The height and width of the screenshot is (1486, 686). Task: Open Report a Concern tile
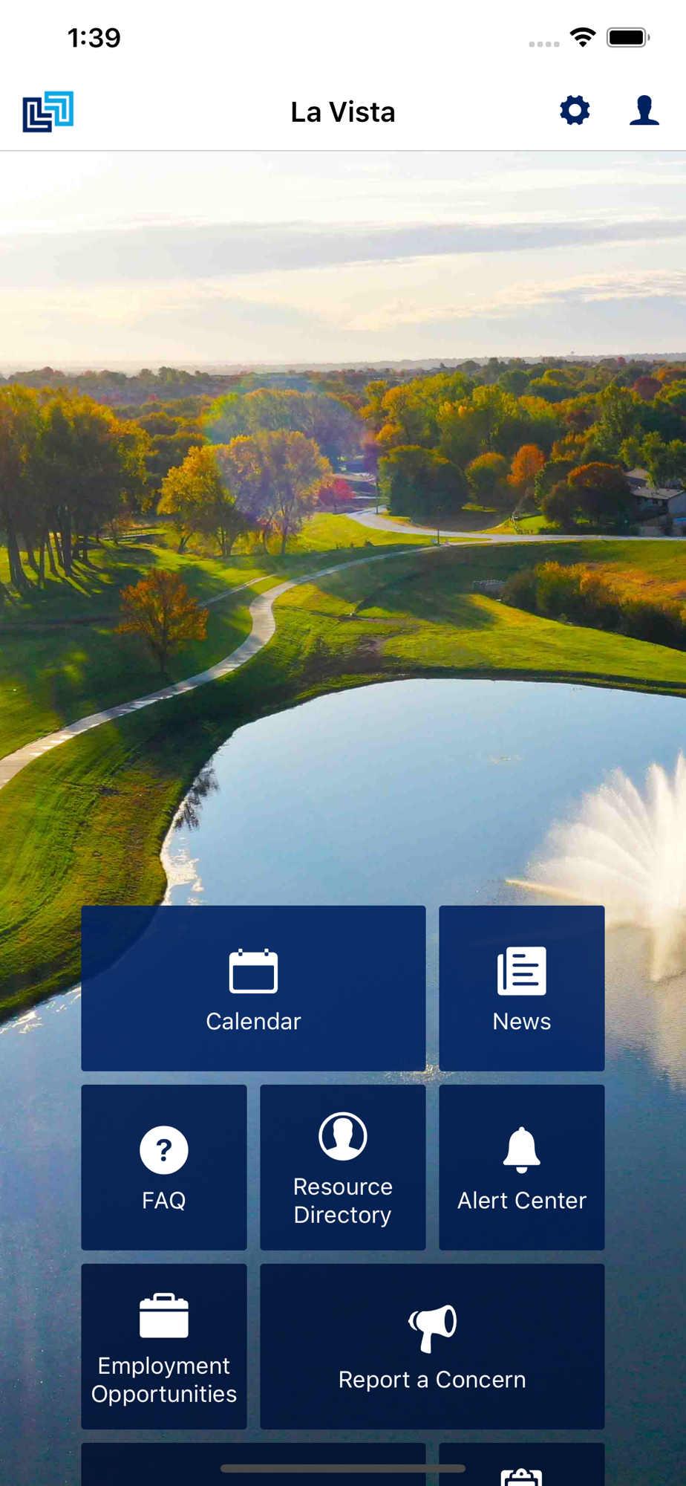coord(432,1346)
